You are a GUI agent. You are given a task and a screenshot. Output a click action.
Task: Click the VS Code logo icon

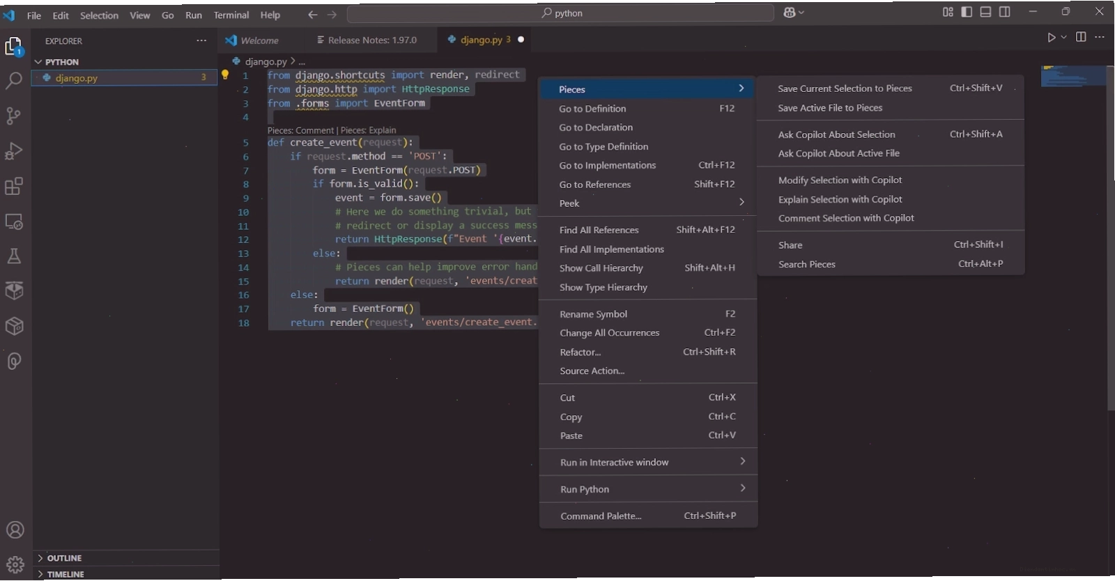tap(8, 15)
